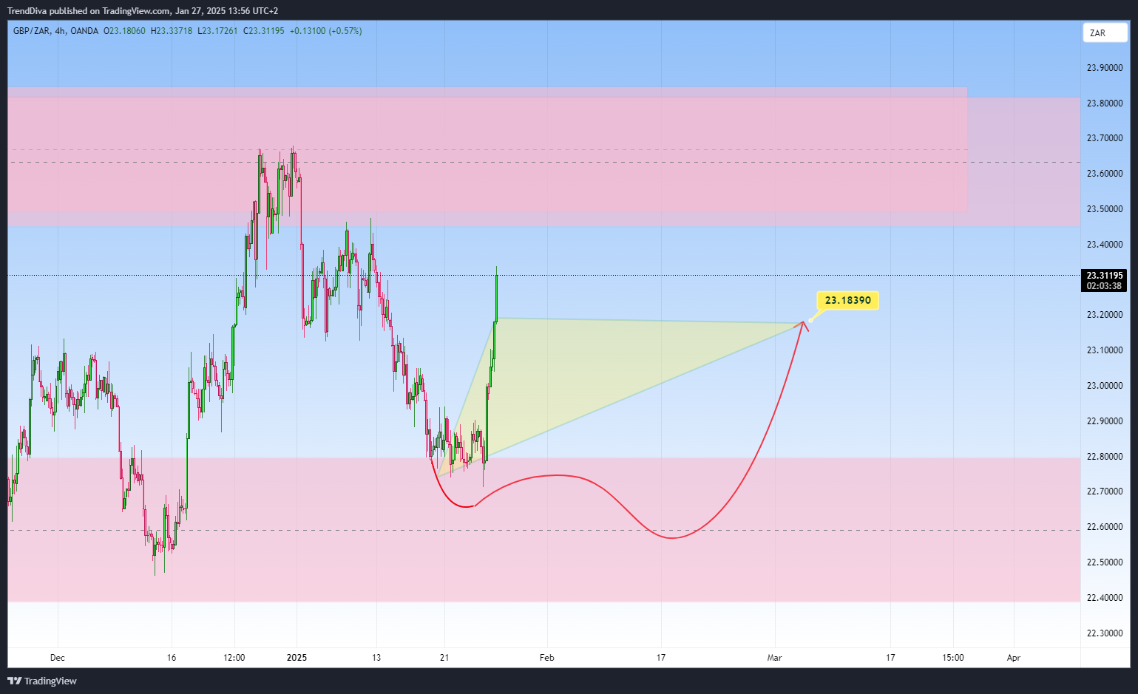The image size is (1138, 694).
Task: Click the Mar label on time axis
Action: [x=774, y=658]
